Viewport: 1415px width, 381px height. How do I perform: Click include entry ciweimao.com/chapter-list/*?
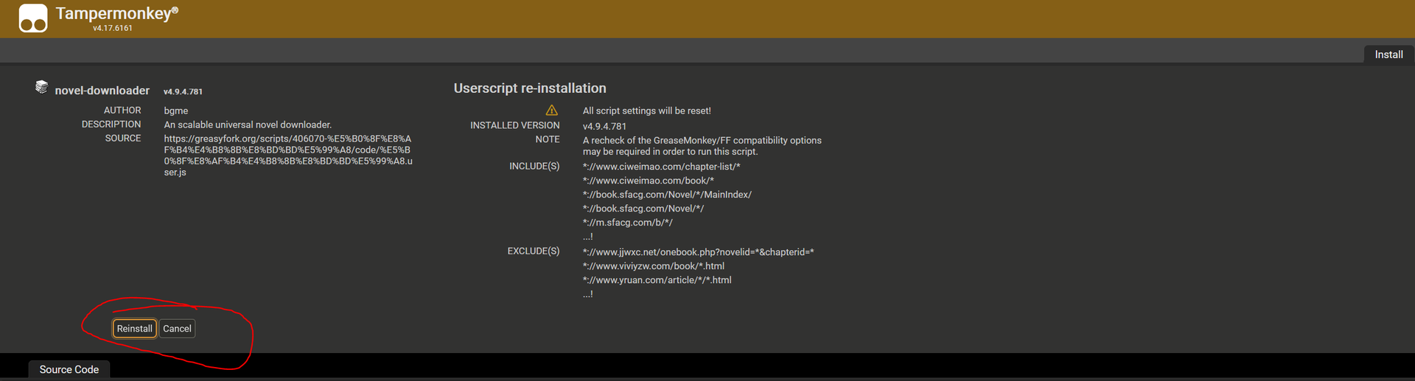[662, 167]
